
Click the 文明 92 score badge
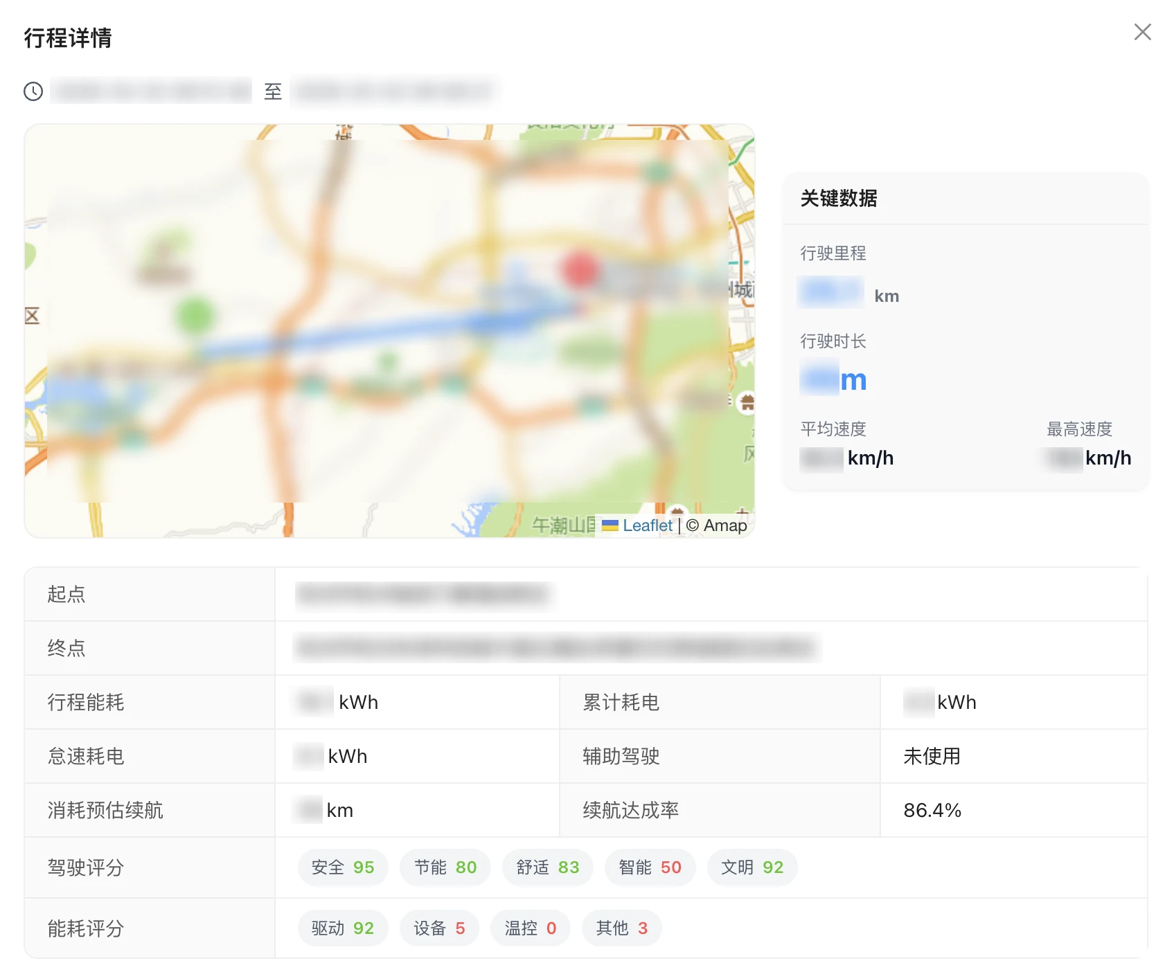click(x=752, y=867)
